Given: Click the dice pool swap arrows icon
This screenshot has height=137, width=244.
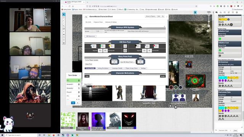Looking at the screenshot, I should pyautogui.click(x=125, y=51).
